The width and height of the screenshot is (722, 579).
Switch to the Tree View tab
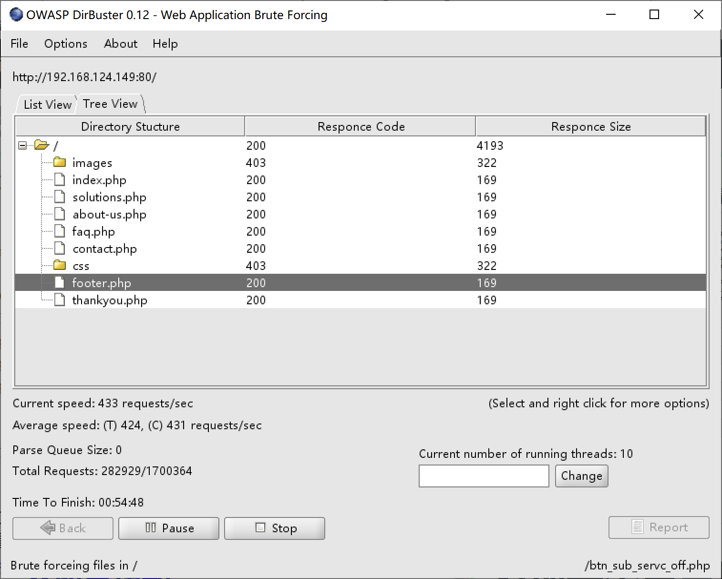110,104
